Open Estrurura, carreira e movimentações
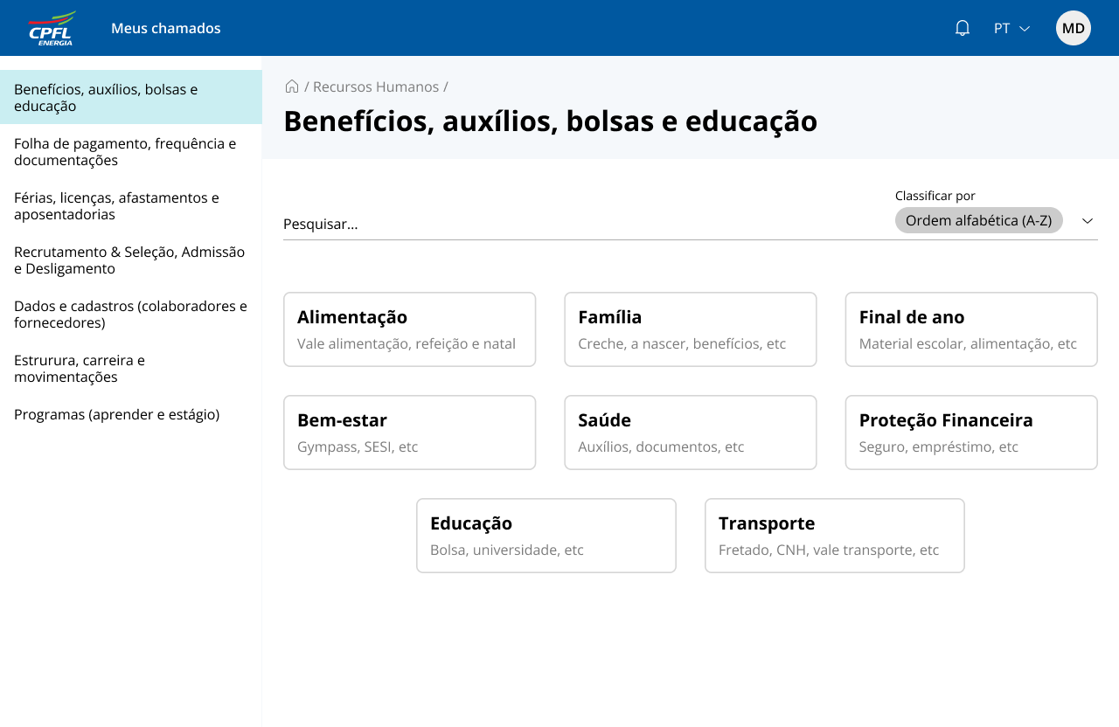 (131, 368)
